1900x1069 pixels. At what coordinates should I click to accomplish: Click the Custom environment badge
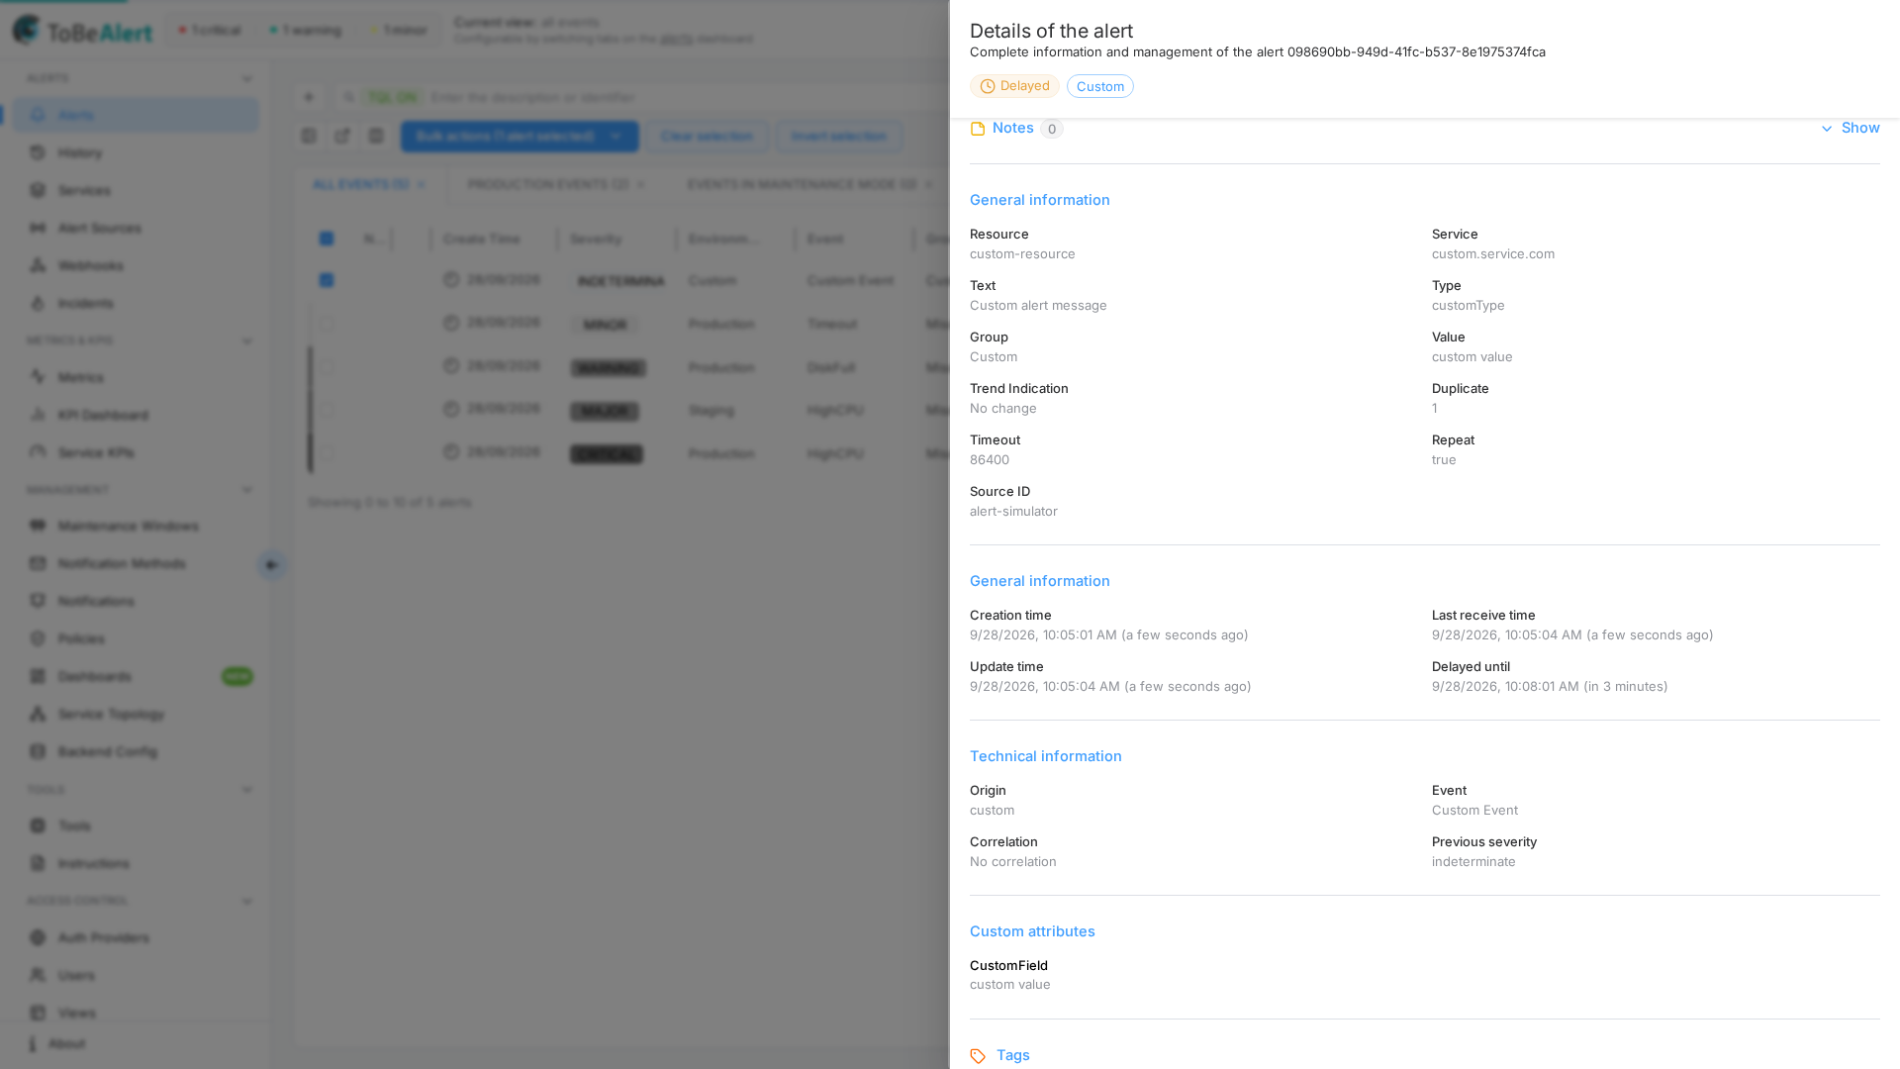pyautogui.click(x=1100, y=86)
